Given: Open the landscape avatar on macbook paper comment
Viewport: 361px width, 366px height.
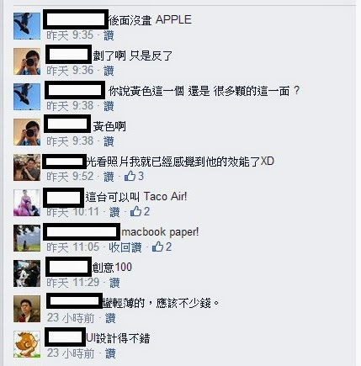Looking at the screenshot, I should coord(27,238).
